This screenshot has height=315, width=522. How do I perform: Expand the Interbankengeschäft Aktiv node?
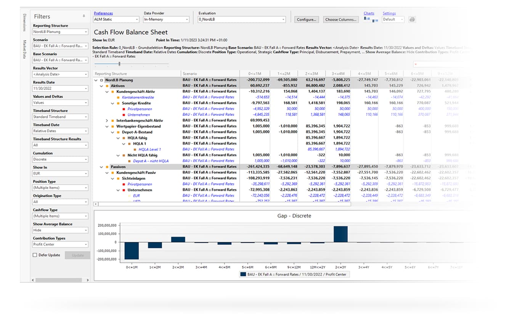coord(107,121)
